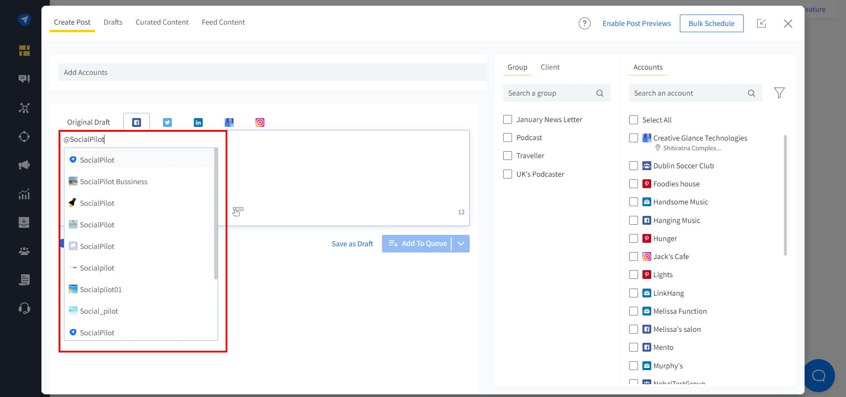Open the posts chat icon in sidebar

coord(24,79)
